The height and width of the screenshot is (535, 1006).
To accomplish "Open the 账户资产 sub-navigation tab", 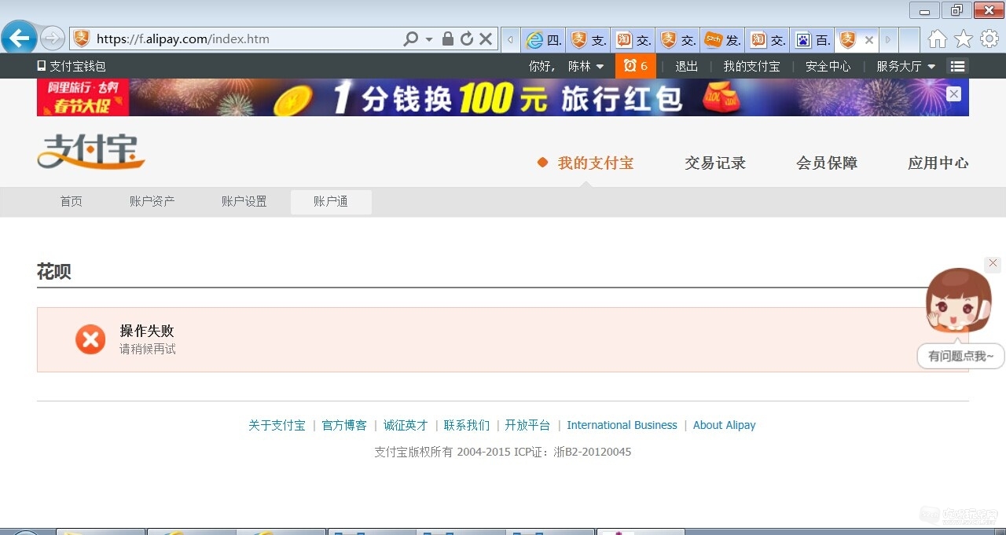I will (x=152, y=202).
